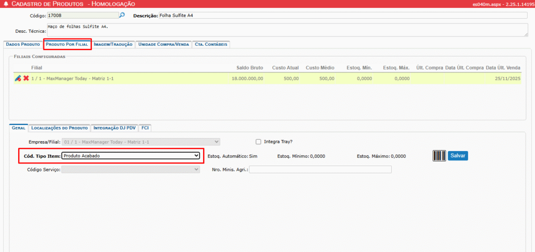Open the Imagem/Tradução tab

(x=114, y=44)
